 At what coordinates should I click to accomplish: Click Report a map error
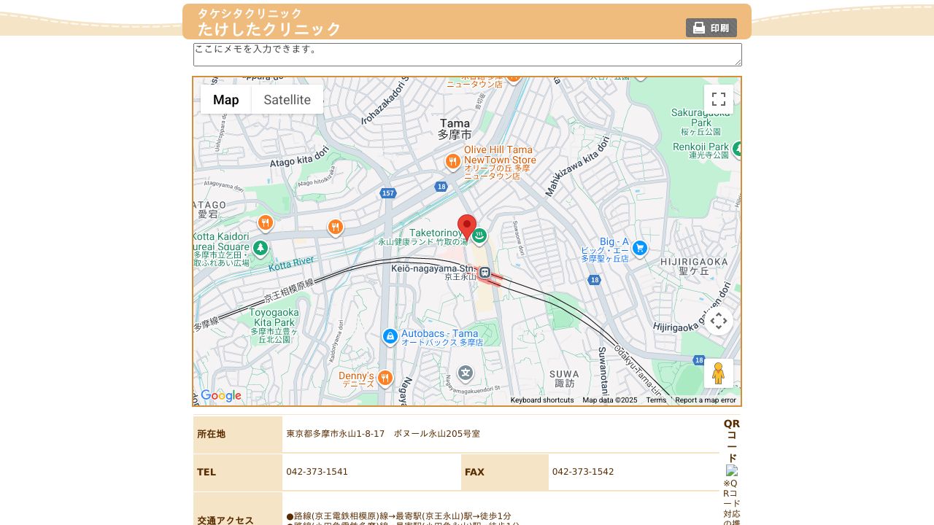[x=705, y=400]
